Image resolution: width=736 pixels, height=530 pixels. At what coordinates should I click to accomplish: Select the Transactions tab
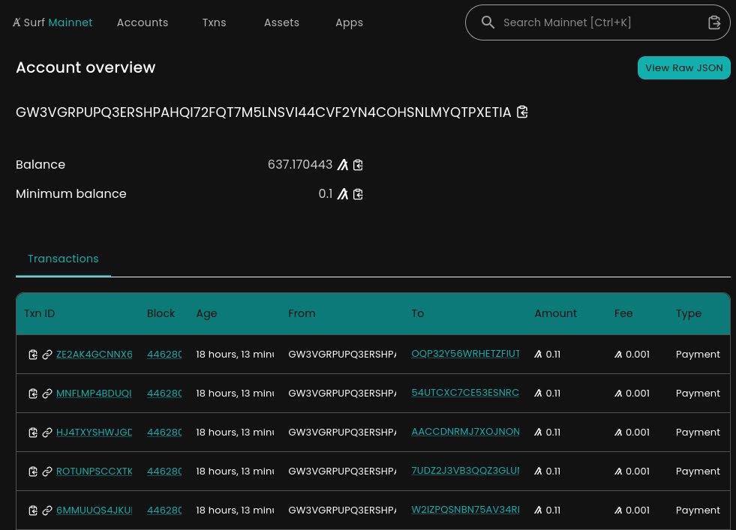63,259
